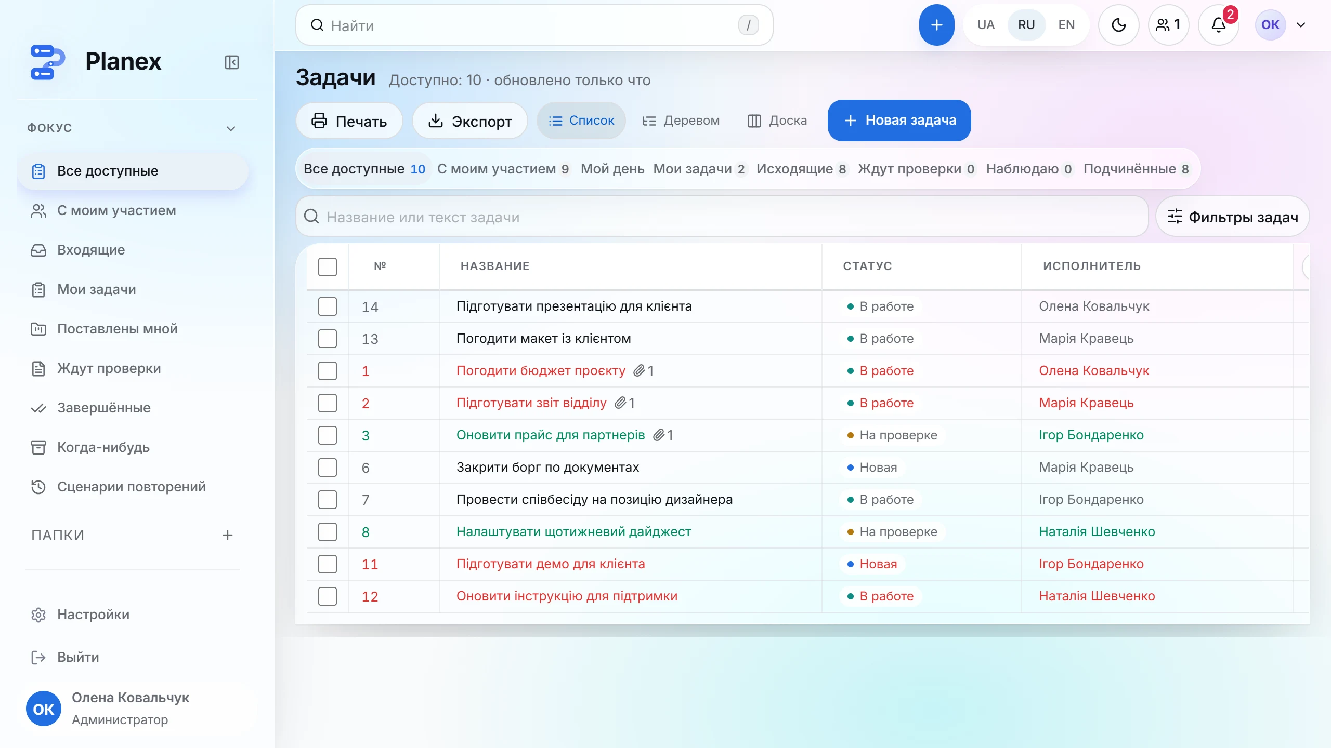1331x748 pixels.
Task: Switch to С моим участием tab
Action: coord(503,169)
